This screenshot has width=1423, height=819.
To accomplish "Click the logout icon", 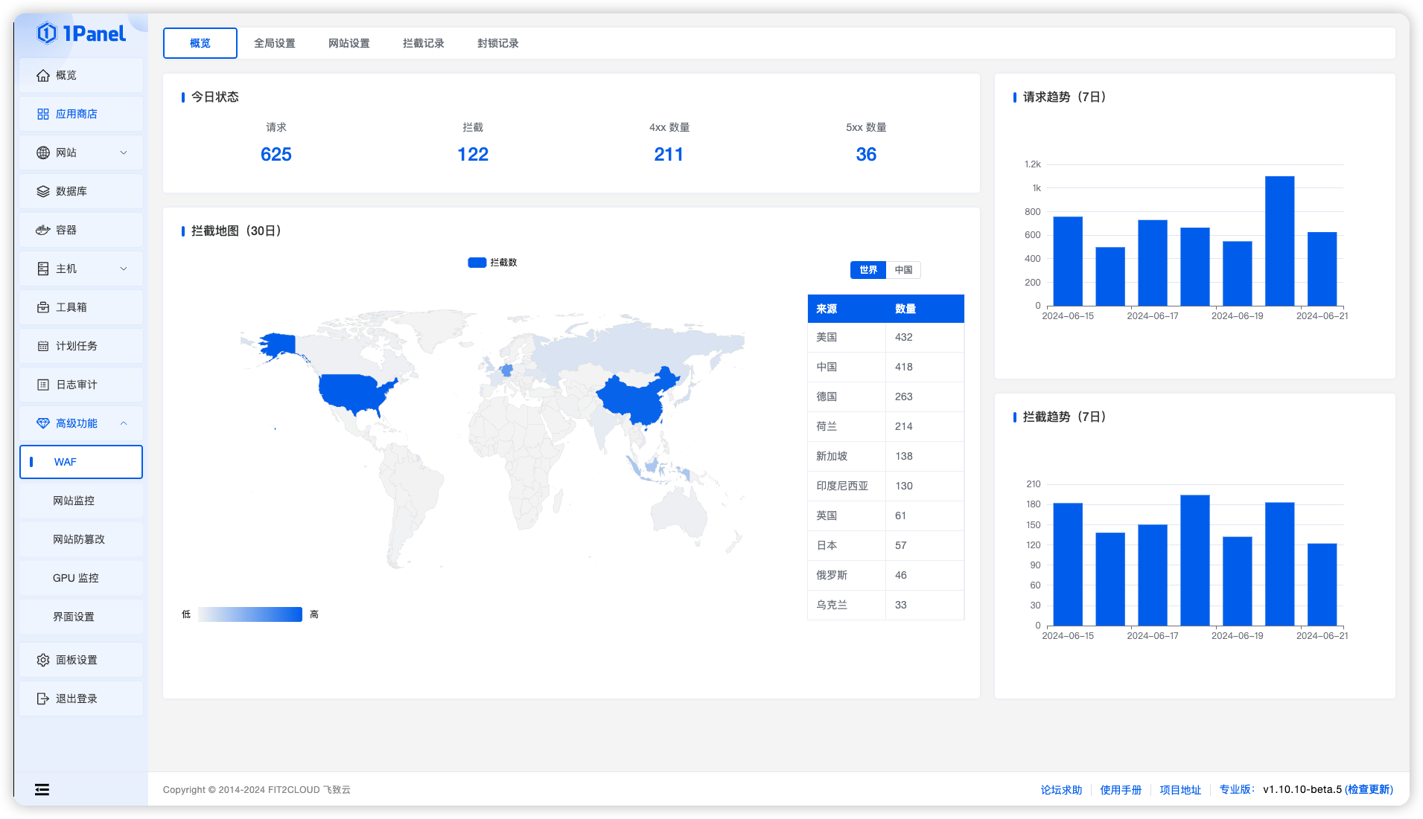I will pos(43,698).
